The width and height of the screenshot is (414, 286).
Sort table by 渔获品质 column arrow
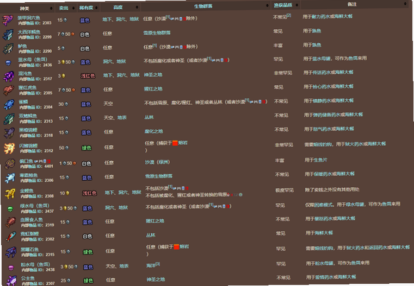[x=297, y=5]
